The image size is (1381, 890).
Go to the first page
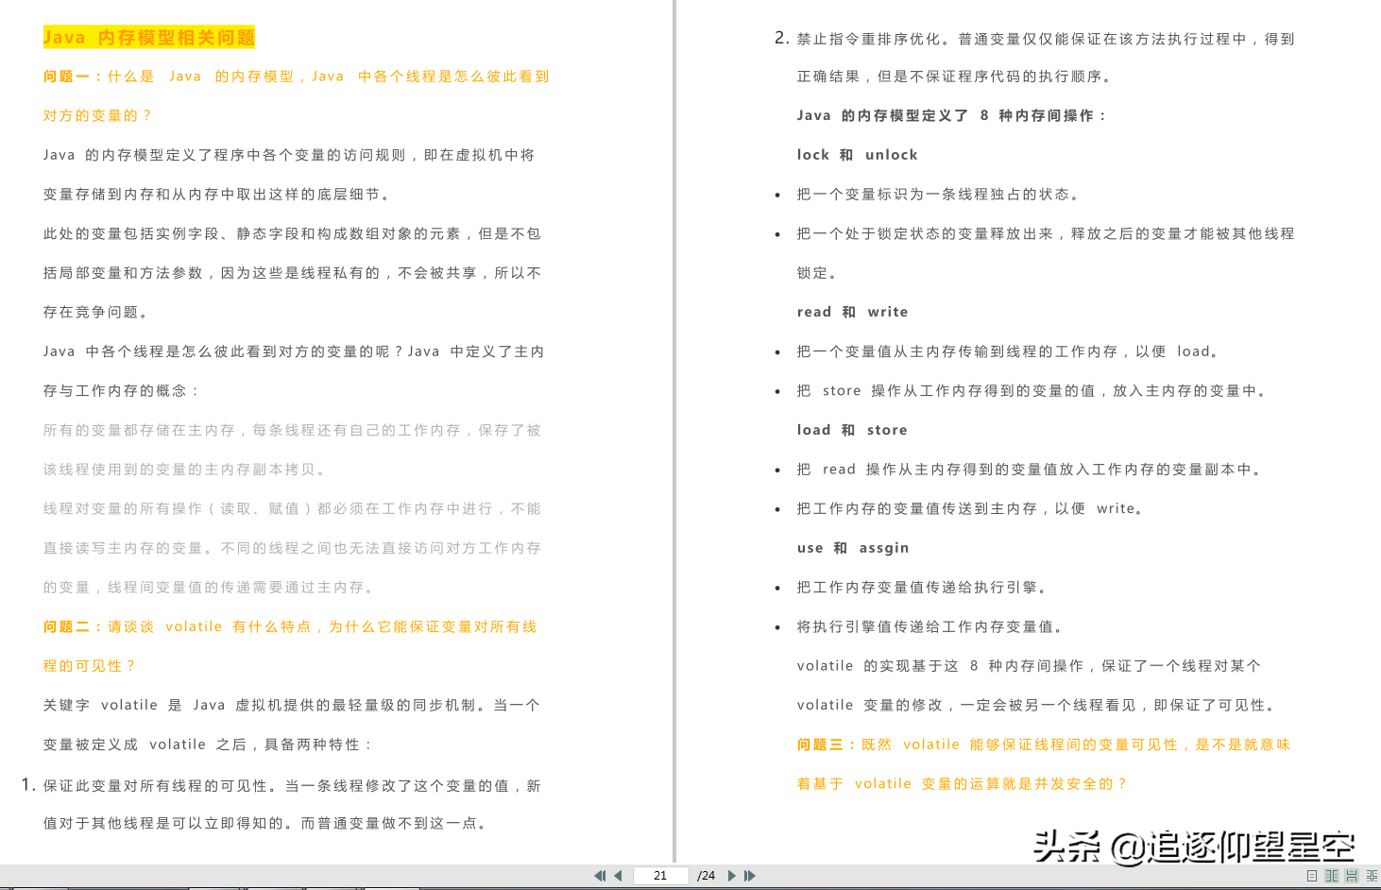tap(600, 876)
